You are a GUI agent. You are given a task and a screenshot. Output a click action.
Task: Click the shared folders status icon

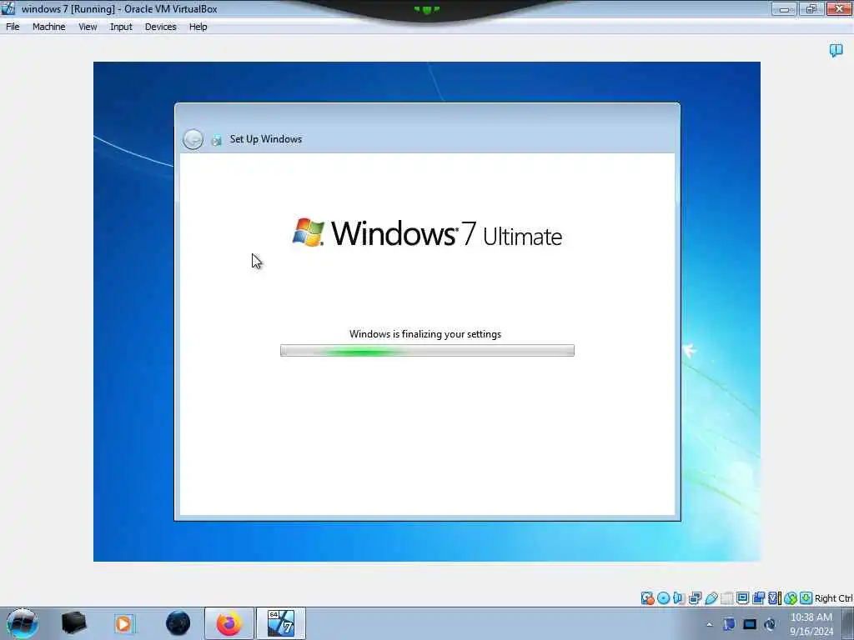click(726, 598)
